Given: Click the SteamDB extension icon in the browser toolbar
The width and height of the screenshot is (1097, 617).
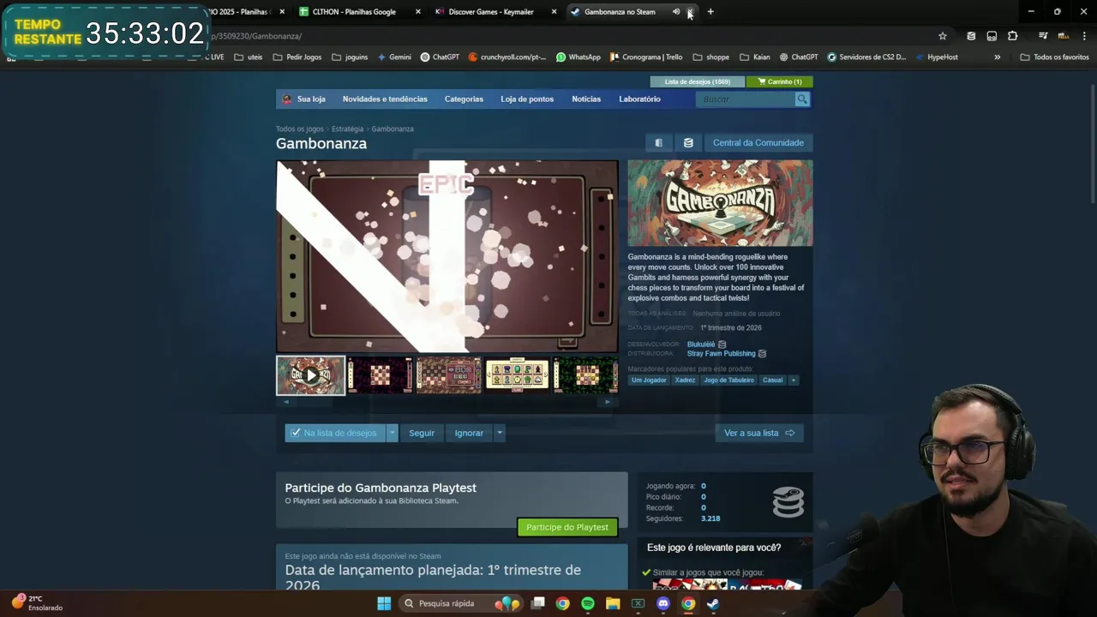Looking at the screenshot, I should click(971, 36).
